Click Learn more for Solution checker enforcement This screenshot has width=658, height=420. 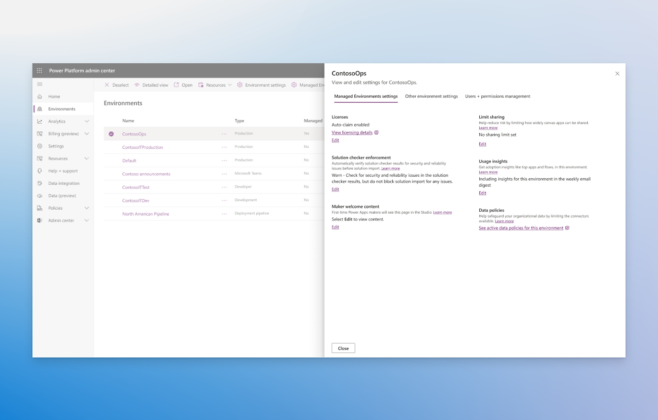point(390,168)
